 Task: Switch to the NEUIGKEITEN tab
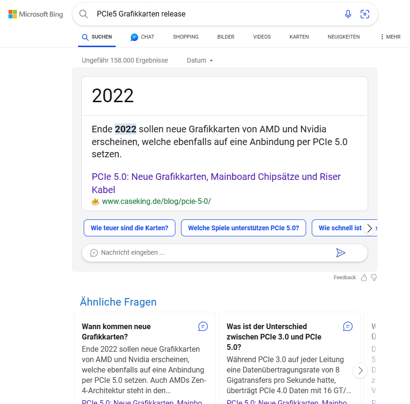coord(344,37)
